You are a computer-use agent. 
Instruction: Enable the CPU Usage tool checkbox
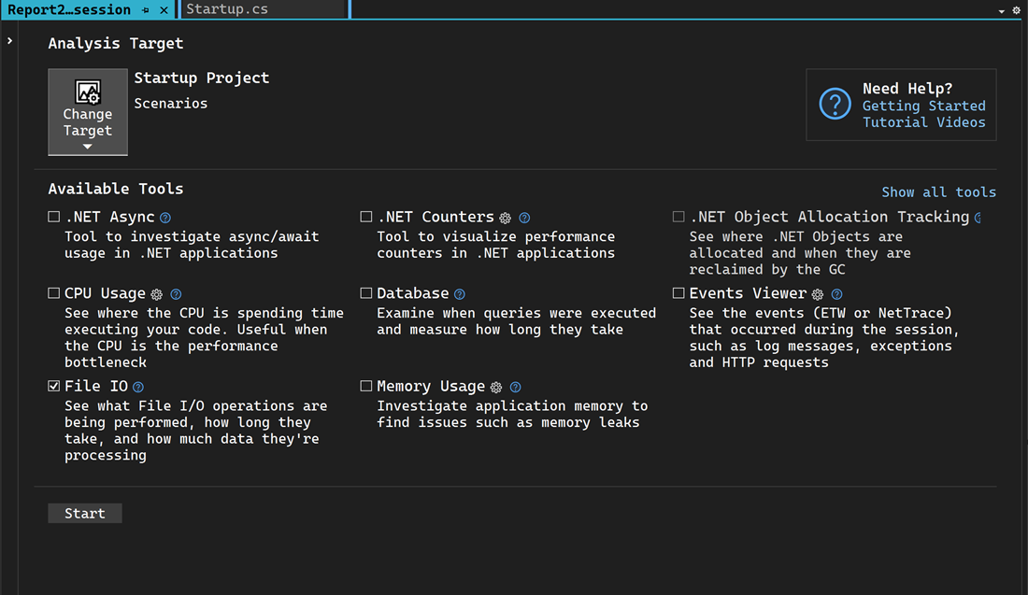53,292
